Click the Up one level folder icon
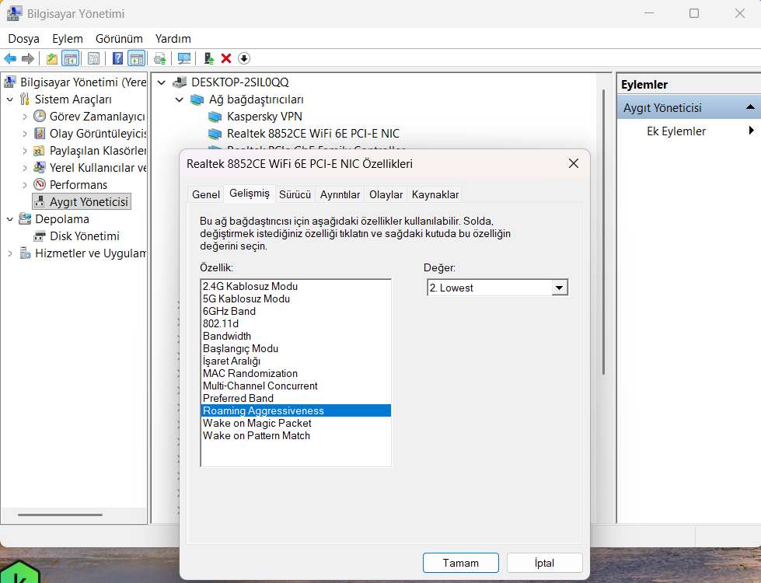The height and width of the screenshot is (583, 761). coord(52,59)
